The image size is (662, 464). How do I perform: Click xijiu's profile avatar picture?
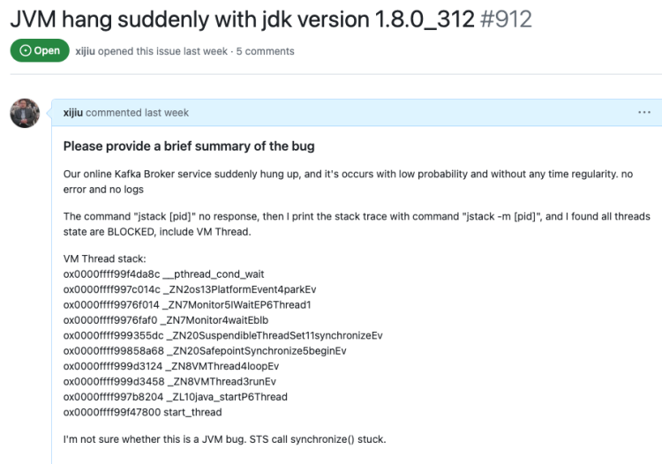24,114
